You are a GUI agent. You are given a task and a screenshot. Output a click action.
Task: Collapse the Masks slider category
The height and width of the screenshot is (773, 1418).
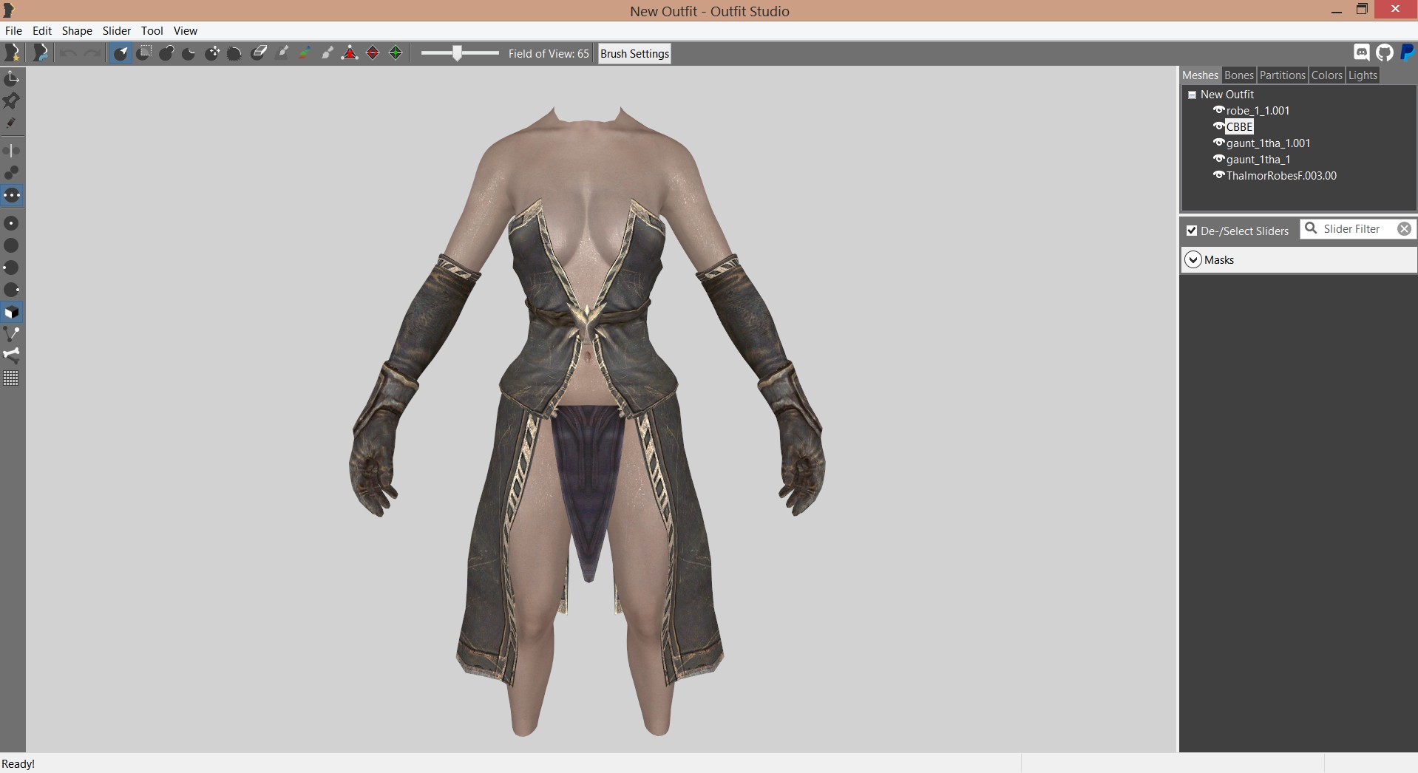point(1193,259)
